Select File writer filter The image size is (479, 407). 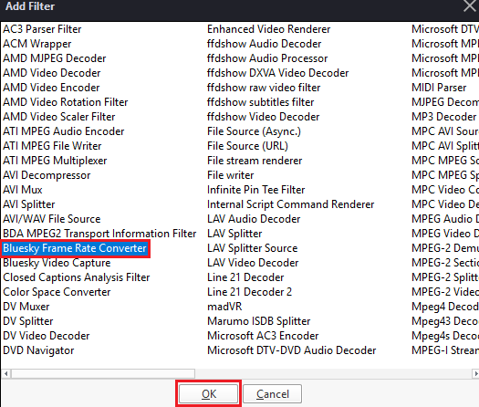point(231,175)
